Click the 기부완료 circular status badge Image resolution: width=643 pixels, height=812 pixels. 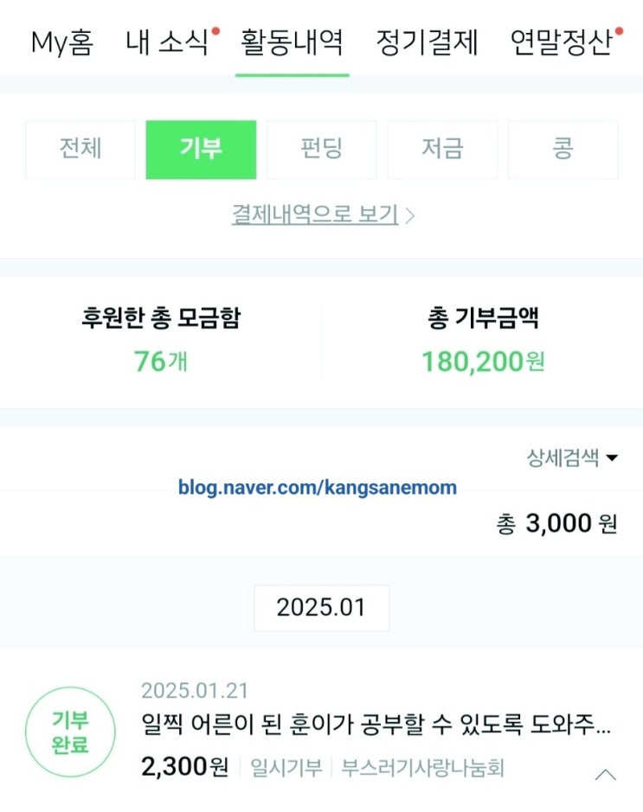point(70,732)
